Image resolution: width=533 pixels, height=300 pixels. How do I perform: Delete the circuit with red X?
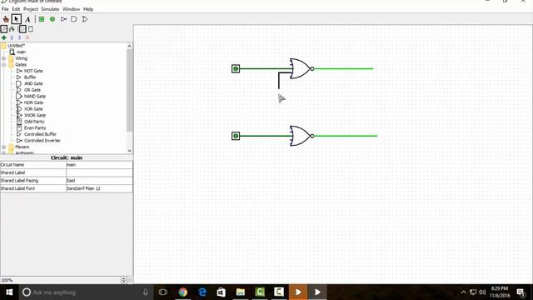[x=27, y=37]
